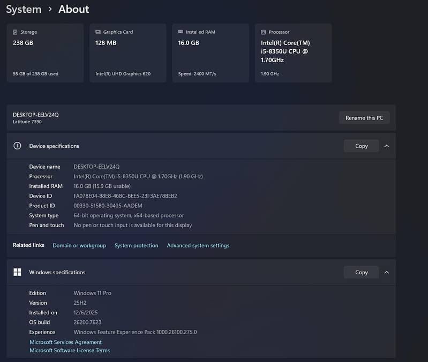Collapse the Device specifications section
Image resolution: width=428 pixels, height=362 pixels.
387,146
